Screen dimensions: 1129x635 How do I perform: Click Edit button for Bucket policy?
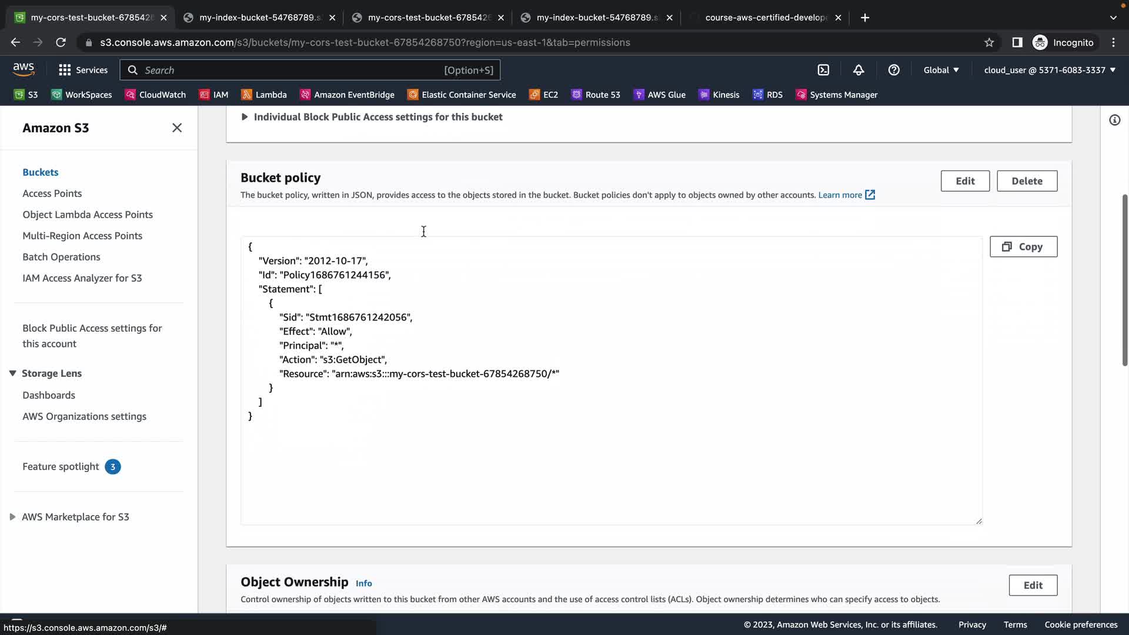click(965, 181)
